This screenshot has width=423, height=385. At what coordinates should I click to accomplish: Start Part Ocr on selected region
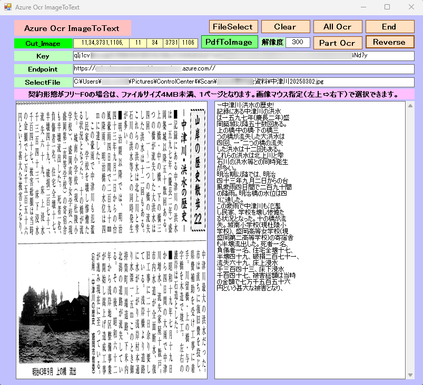point(337,43)
